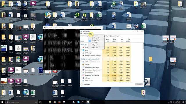Switch to the Details tab
The height and width of the screenshot is (104, 186).
(112, 36)
